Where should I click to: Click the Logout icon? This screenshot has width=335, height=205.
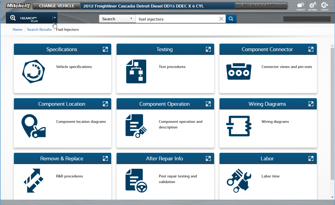coord(325,6)
